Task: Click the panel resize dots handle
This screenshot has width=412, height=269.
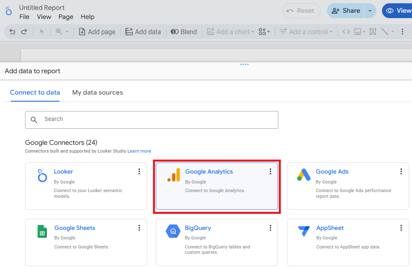Action: (244, 65)
